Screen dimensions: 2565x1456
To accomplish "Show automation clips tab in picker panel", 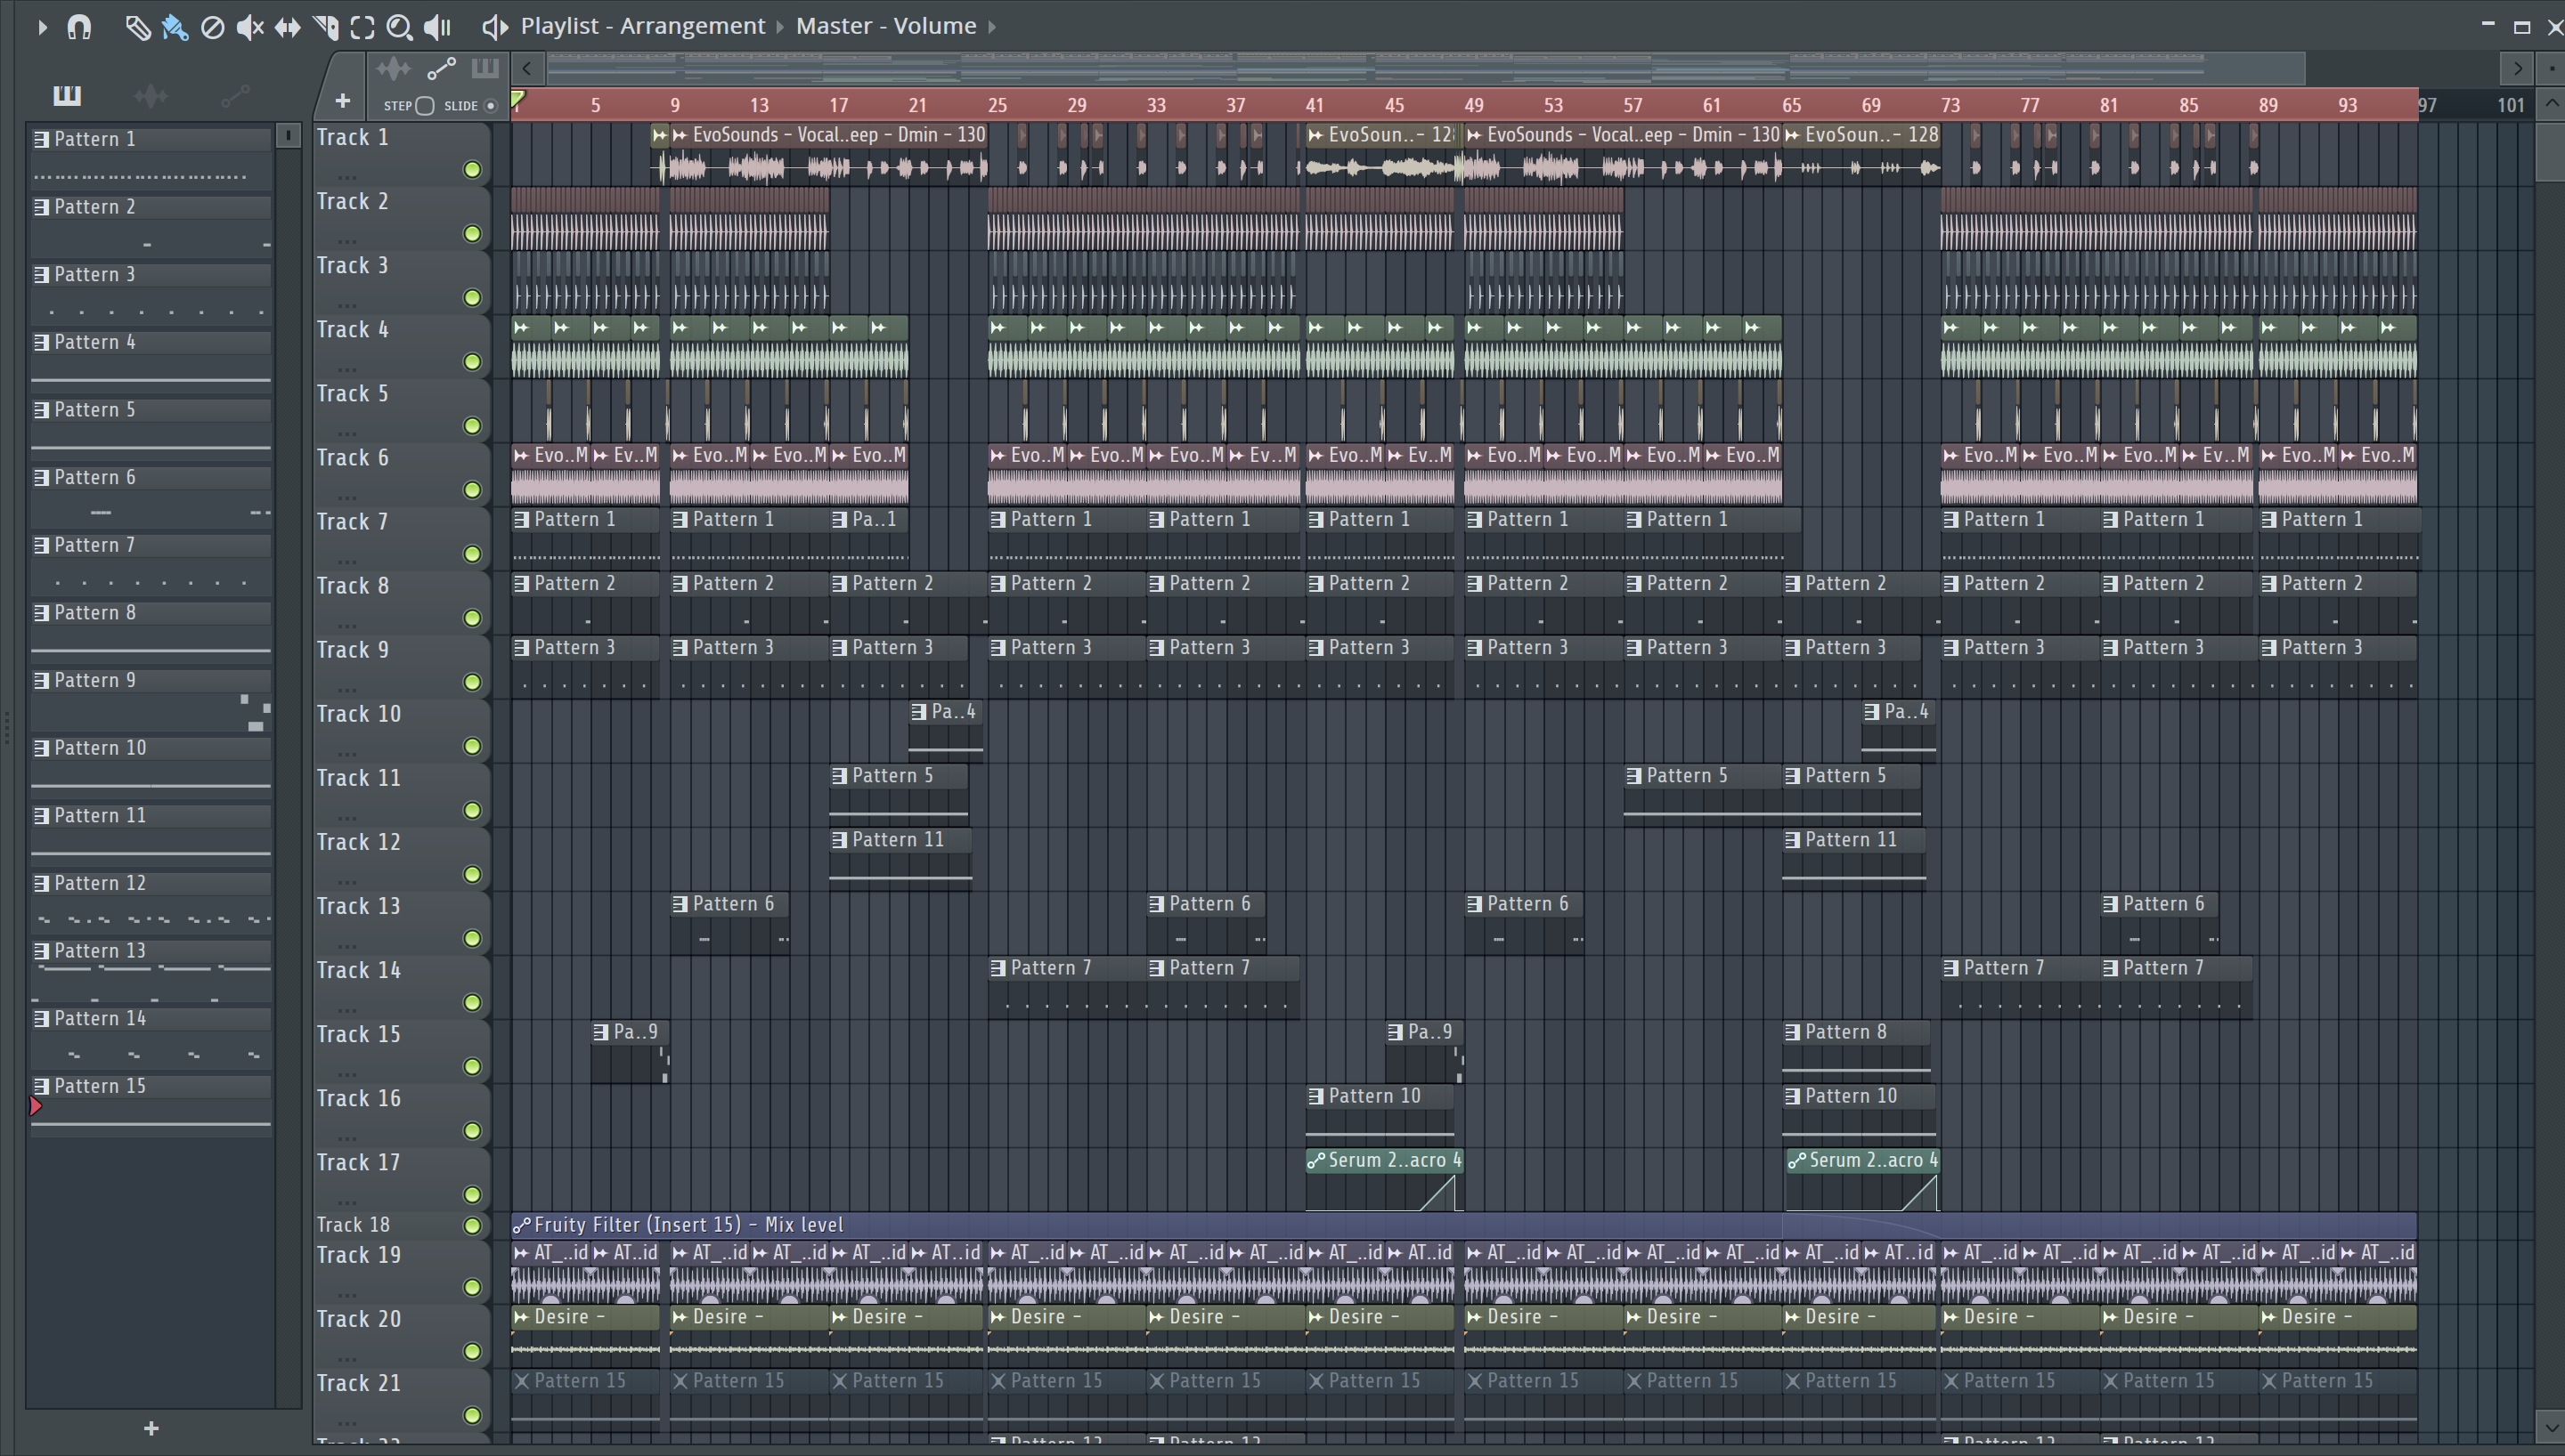I will click(x=235, y=96).
